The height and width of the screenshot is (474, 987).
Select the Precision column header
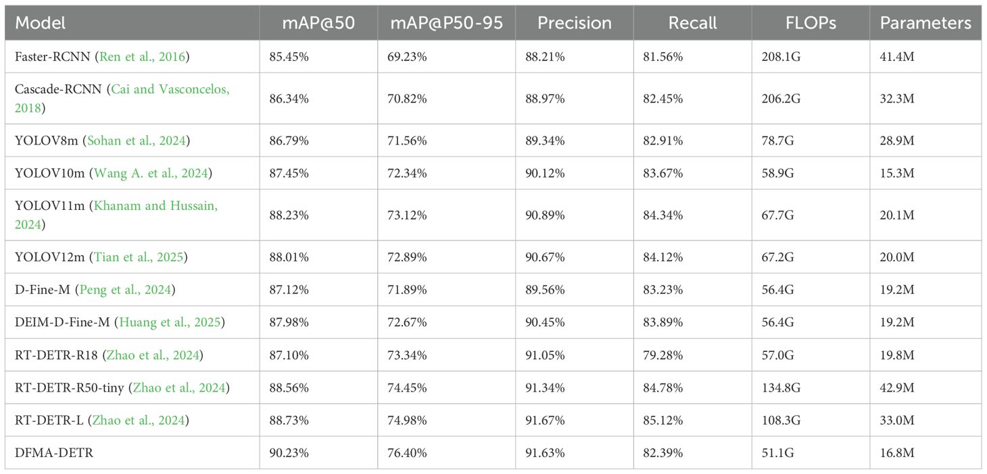574,23
